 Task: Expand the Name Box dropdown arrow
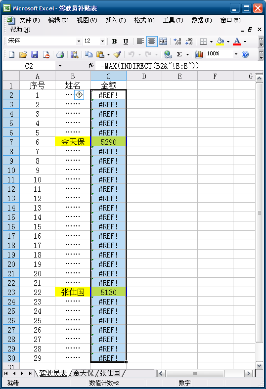60,66
